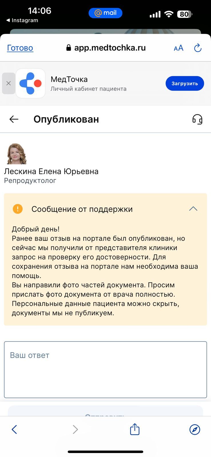Screen dimensions: 211x457
Task: Tap the orange warning exclamation icon
Action: [18, 209]
